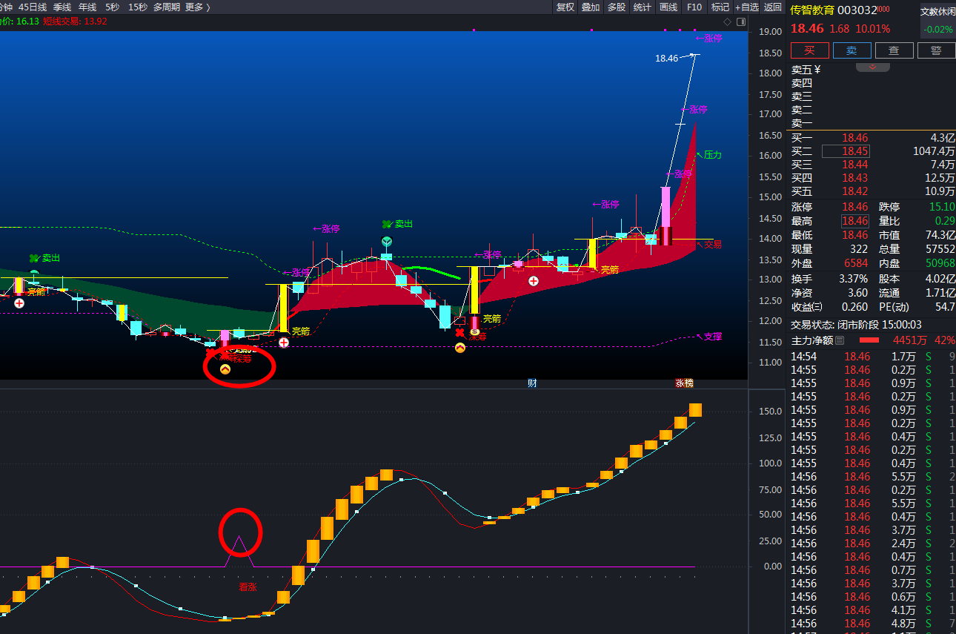Open the 文教休闲 sector box
This screenshot has height=634, width=956.
coord(938,21)
